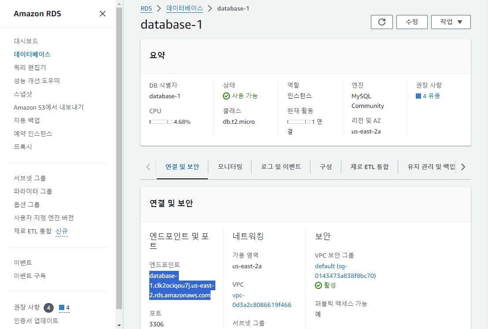Click the gray 4 recommendations badge
The width and height of the screenshot is (488, 329).
point(48,308)
